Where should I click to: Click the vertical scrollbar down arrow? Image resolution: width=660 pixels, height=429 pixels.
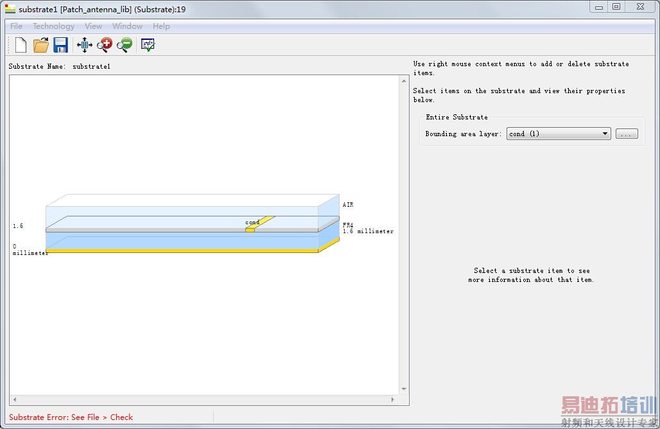pos(404,389)
